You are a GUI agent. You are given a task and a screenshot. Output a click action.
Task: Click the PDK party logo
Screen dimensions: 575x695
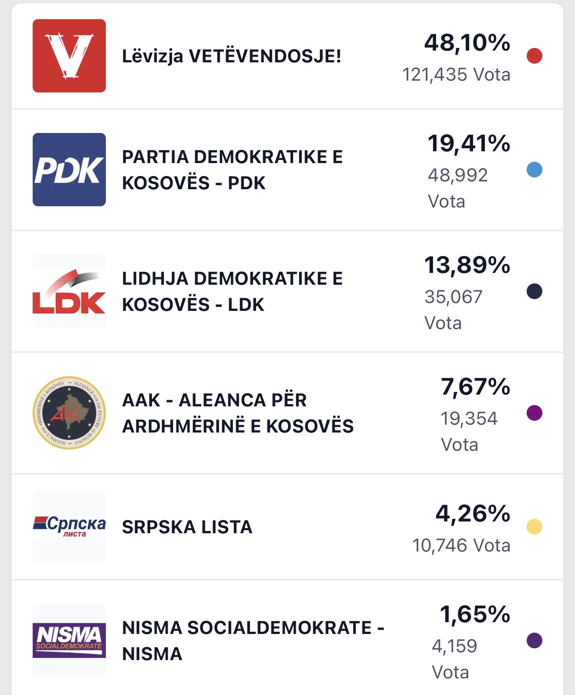pos(69,170)
